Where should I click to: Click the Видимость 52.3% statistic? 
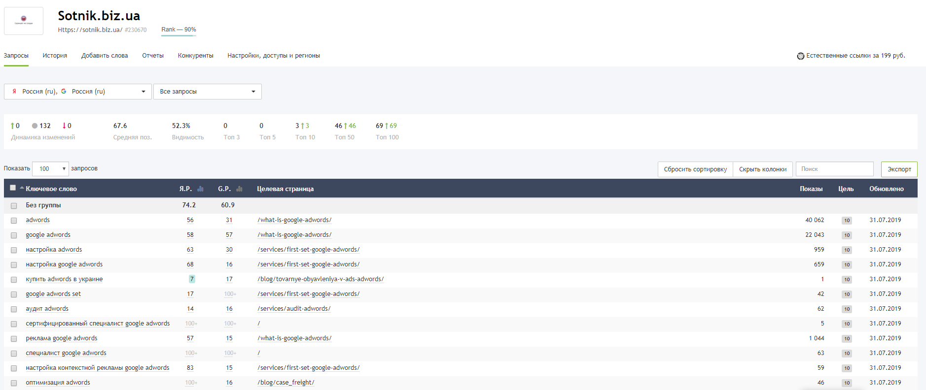click(x=188, y=131)
